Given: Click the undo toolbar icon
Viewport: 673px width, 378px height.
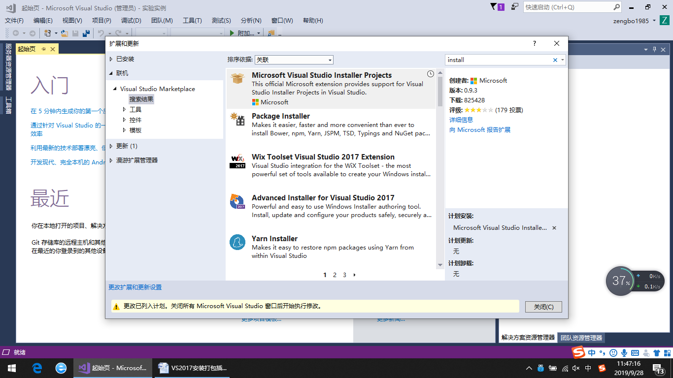Looking at the screenshot, I should [101, 33].
